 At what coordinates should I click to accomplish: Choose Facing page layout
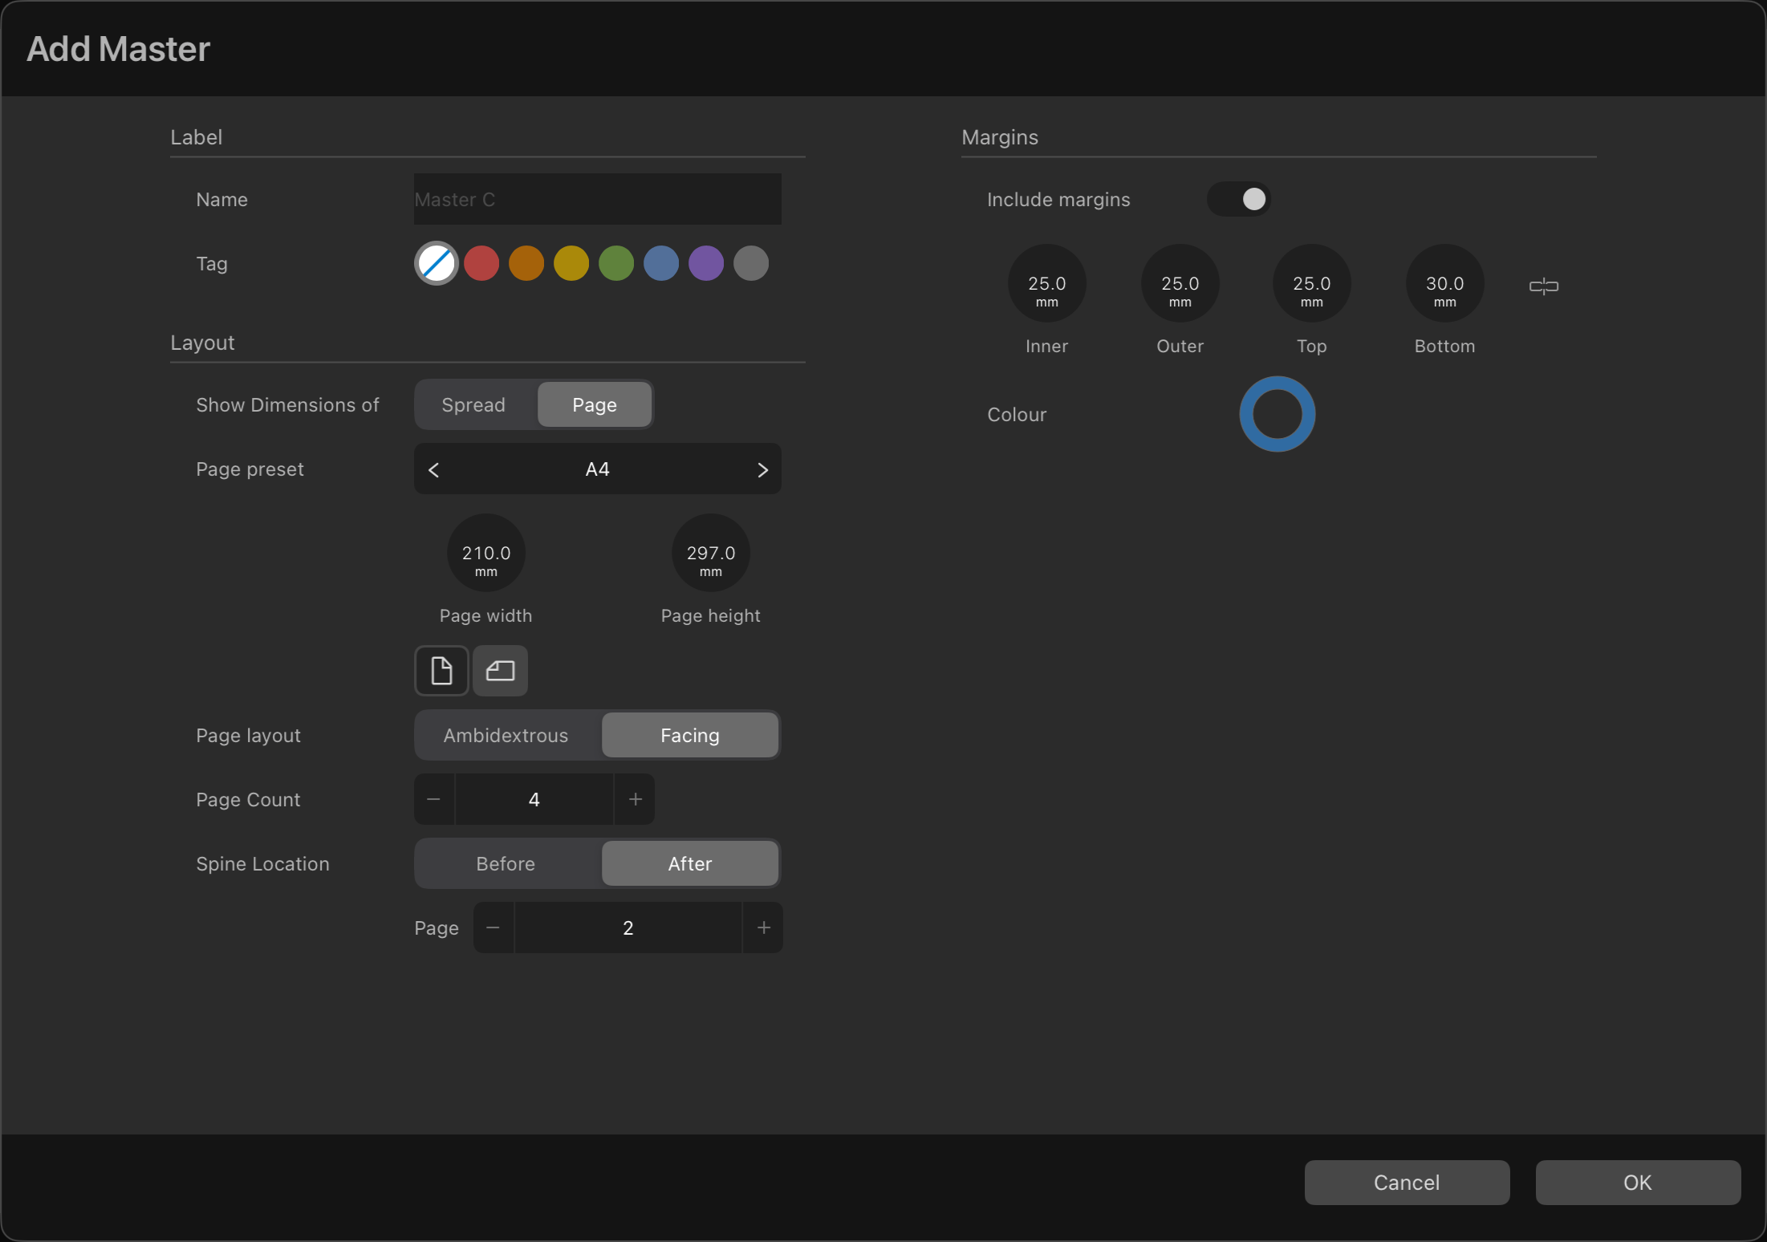tap(690, 735)
